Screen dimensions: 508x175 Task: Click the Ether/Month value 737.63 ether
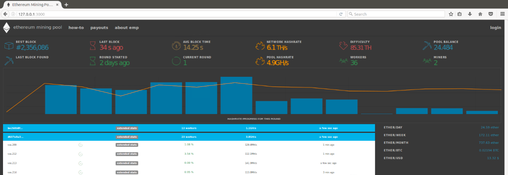pos(489,143)
